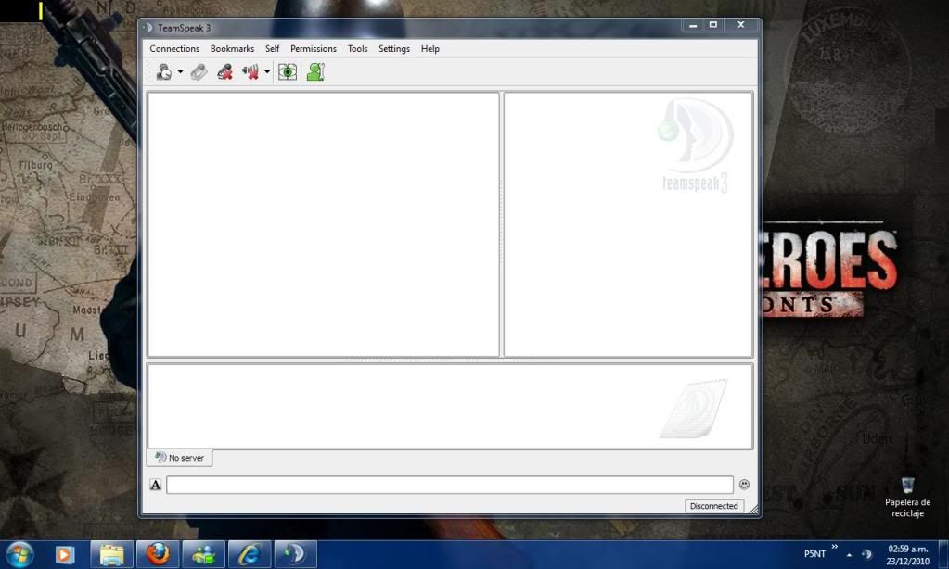Show hidden system tray icons arrow
This screenshot has height=569, width=949.
point(849,554)
